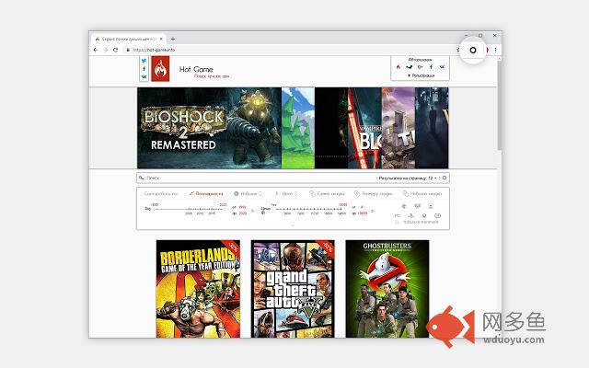Click the padlock icon in the address bar
This screenshot has width=589, height=368.
point(128,50)
